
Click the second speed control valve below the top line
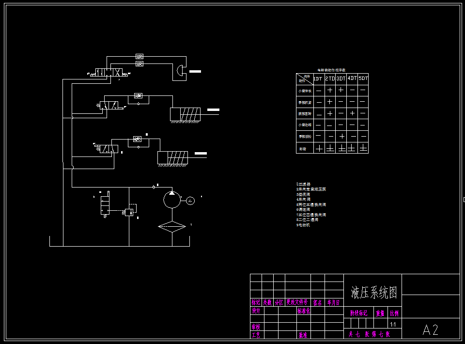coord(139,64)
